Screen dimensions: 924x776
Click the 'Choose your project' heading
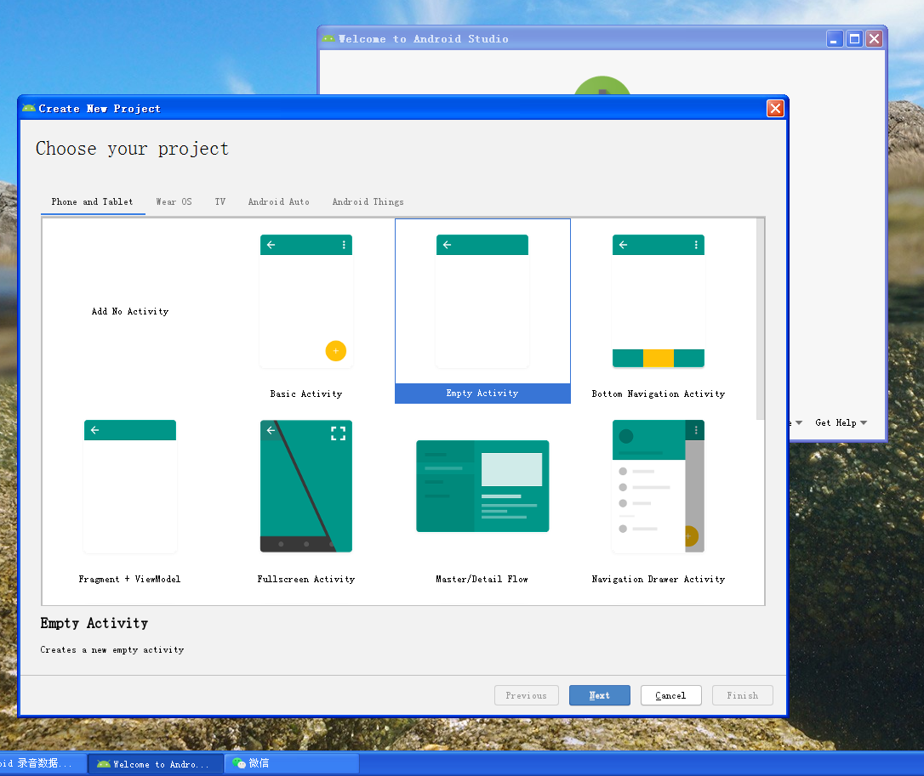click(x=132, y=149)
